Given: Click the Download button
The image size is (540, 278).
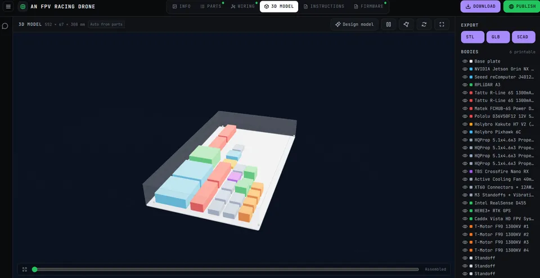Looking at the screenshot, I should click(480, 7).
